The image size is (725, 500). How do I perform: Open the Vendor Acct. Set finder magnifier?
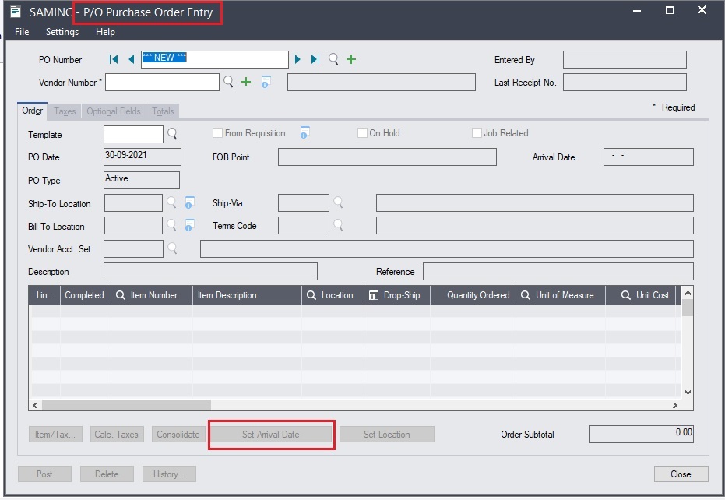click(x=172, y=248)
